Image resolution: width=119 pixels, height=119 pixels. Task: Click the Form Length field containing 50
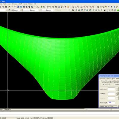tap(111, 103)
